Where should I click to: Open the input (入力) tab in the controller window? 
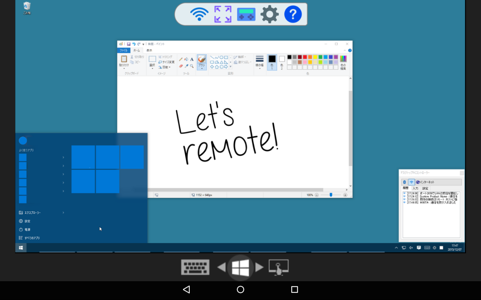[415, 188]
